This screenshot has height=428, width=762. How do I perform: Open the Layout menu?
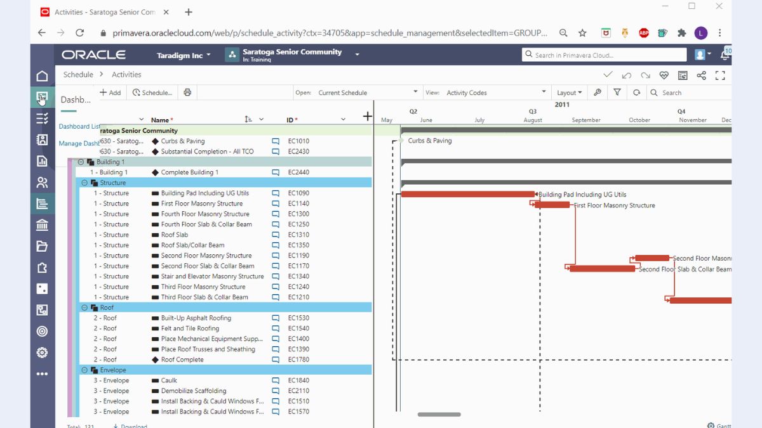tap(569, 93)
